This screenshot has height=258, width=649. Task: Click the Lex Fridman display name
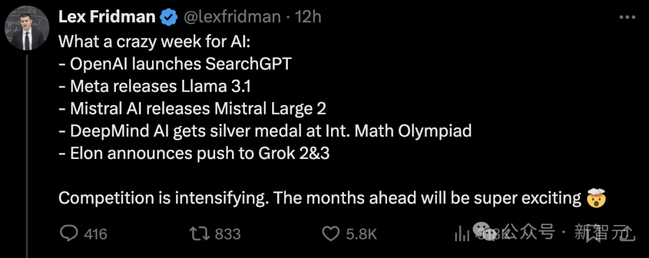(x=107, y=17)
